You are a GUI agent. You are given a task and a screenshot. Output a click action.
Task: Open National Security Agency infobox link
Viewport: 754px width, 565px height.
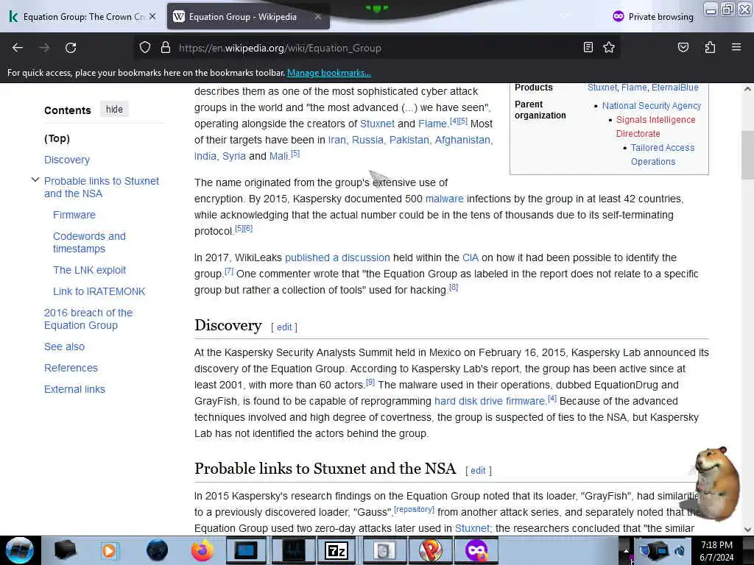(x=652, y=106)
